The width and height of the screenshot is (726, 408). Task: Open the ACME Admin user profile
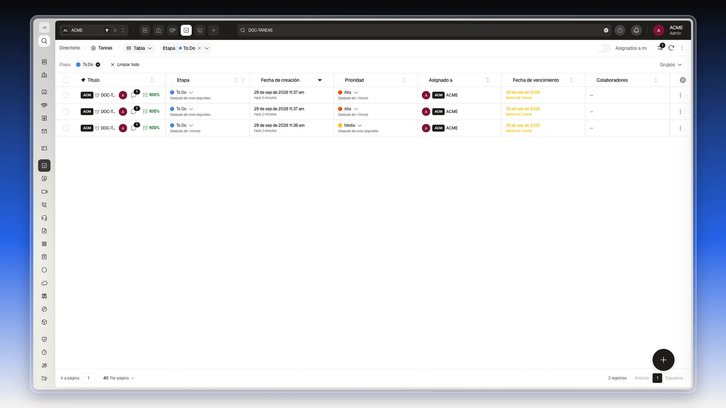click(x=669, y=30)
